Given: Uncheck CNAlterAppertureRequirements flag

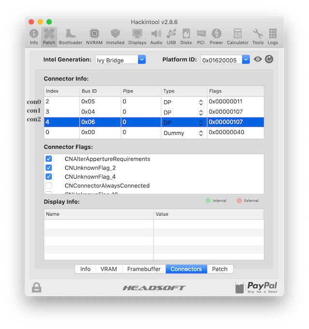Looking at the screenshot, I should pyautogui.click(x=49, y=159).
